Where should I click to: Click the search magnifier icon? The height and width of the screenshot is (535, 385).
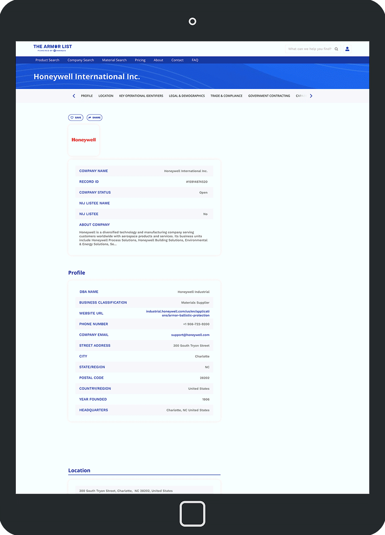(336, 49)
